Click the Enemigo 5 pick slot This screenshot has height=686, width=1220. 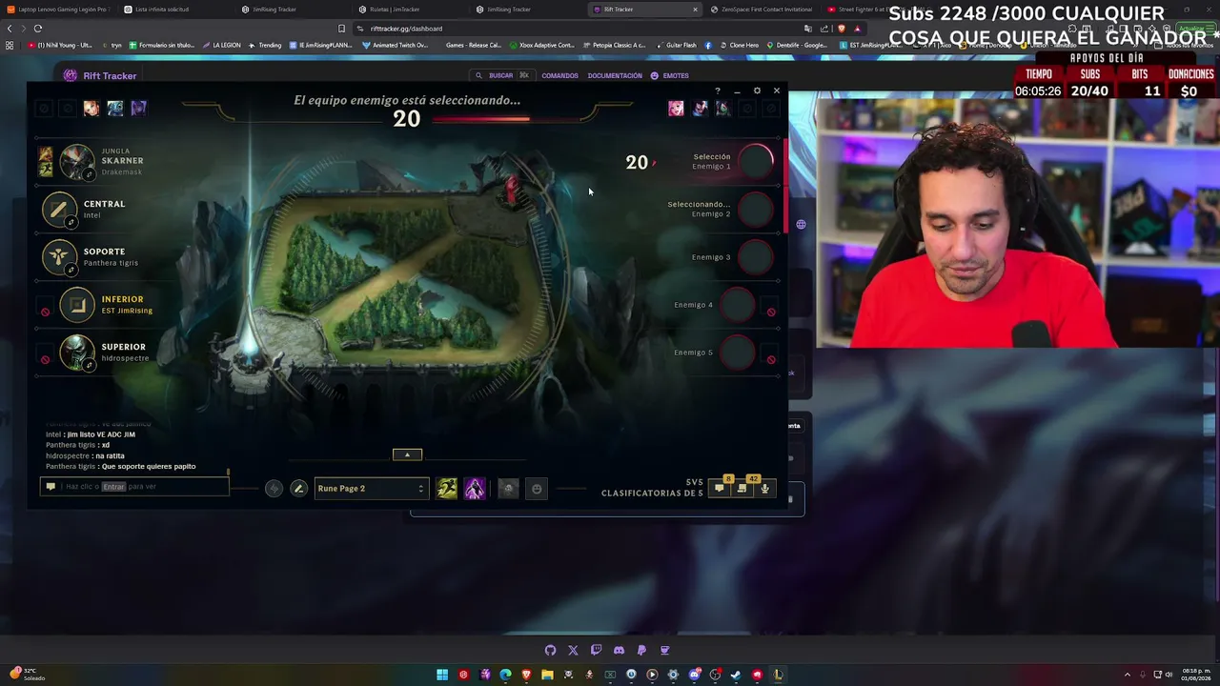pos(737,353)
